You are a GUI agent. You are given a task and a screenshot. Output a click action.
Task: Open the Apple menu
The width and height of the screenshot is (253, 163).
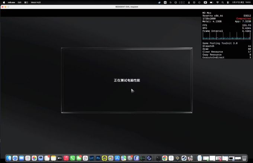click(4, 3)
